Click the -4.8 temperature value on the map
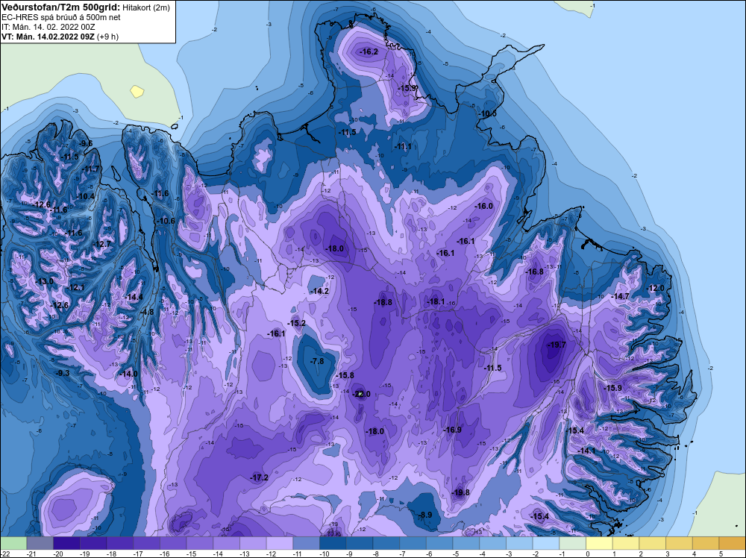Screen dimensions: 746x558 point(147,313)
